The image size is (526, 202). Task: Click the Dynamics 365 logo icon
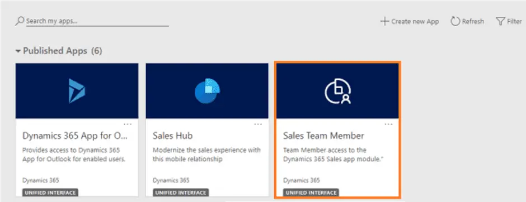click(x=77, y=90)
